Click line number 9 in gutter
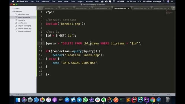185x104 pixels. [41, 43]
